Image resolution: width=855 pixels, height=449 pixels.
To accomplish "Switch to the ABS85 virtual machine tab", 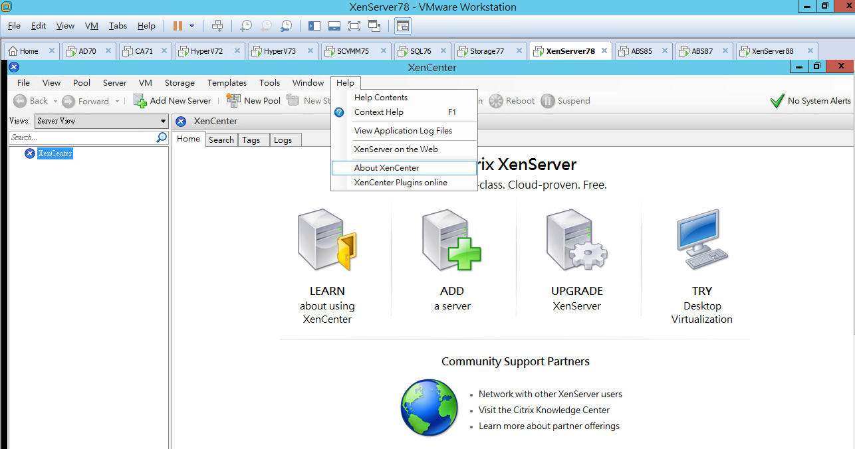I will click(642, 51).
